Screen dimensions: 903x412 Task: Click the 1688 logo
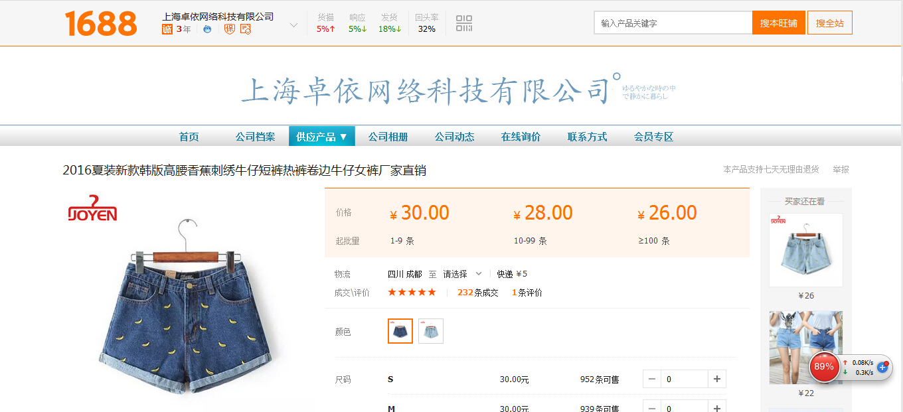coord(101,23)
